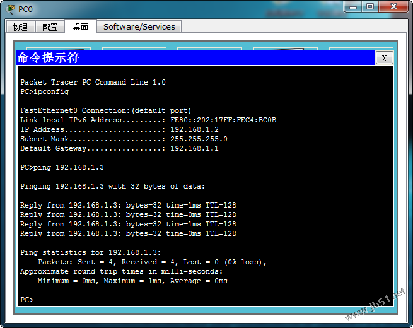Close the 命令提示符 panel with X
Screen dimensions: 413x328
[384, 57]
